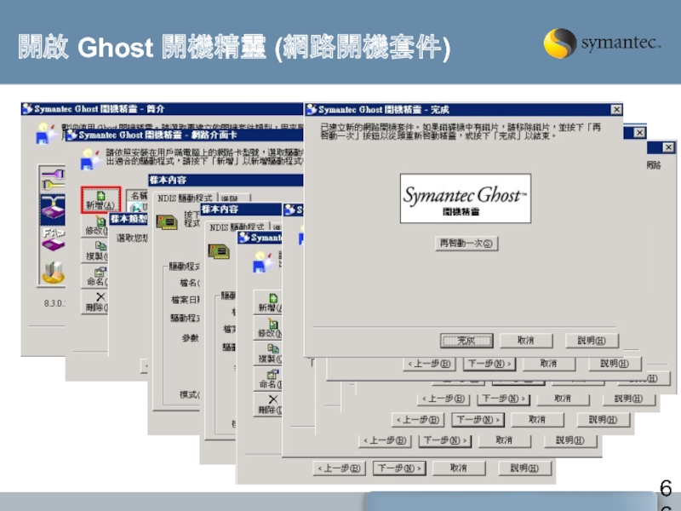Viewport: 681px width, 511px height.
Task: Click 取消 in the 完成 dialog
Action: [x=526, y=341]
